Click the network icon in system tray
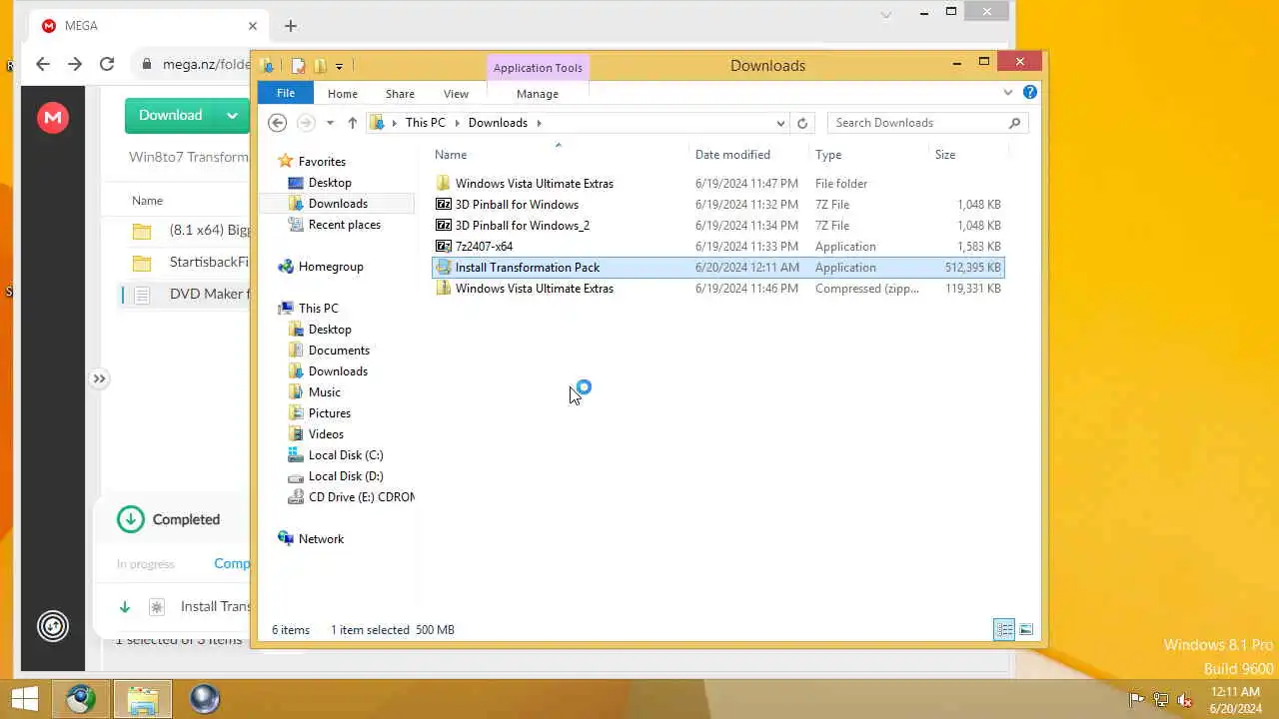The image size is (1279, 719). [x=1161, y=700]
